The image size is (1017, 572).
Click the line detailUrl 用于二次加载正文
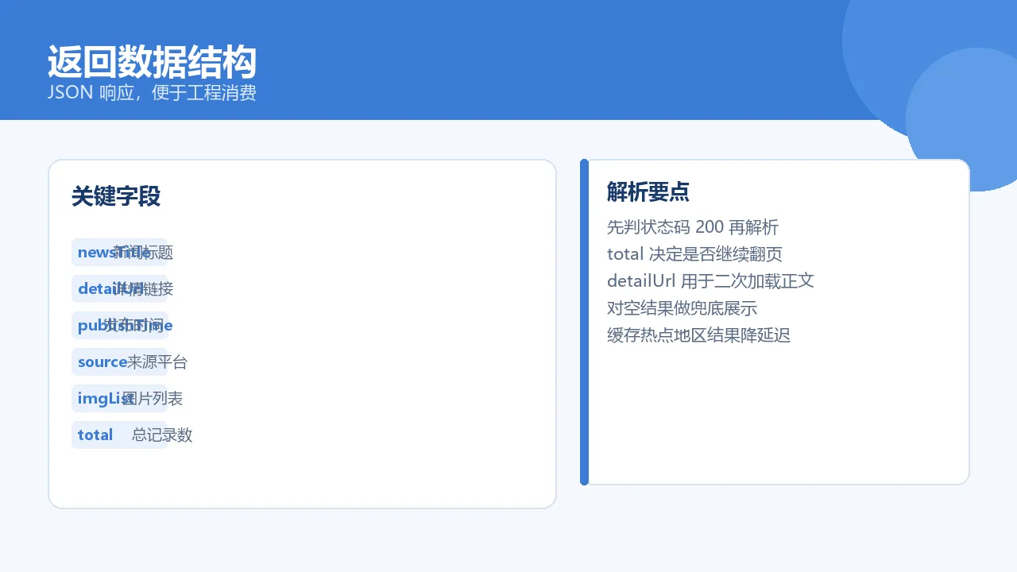(x=710, y=281)
